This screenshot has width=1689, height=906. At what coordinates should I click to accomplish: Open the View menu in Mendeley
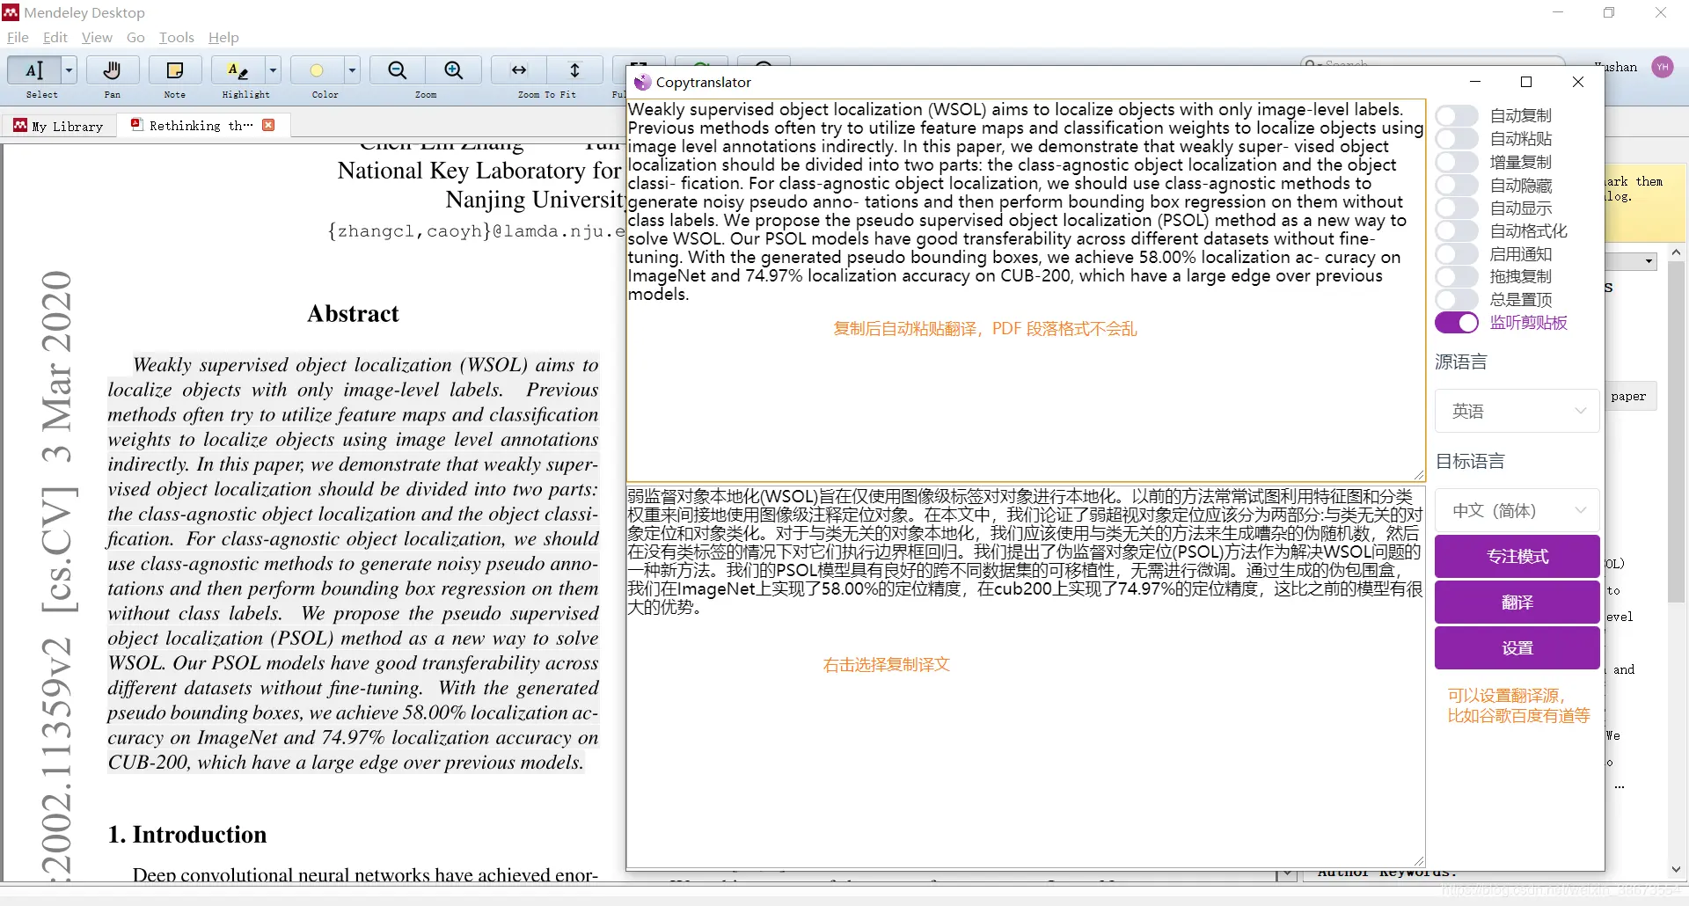pyautogui.click(x=97, y=37)
